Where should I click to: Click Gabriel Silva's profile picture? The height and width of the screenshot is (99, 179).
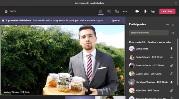point(132,74)
